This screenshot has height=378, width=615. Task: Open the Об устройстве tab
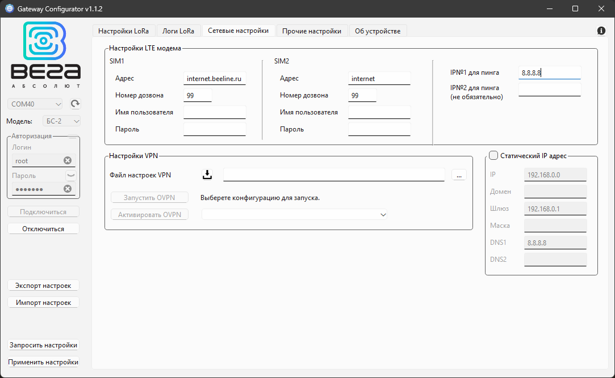[378, 31]
